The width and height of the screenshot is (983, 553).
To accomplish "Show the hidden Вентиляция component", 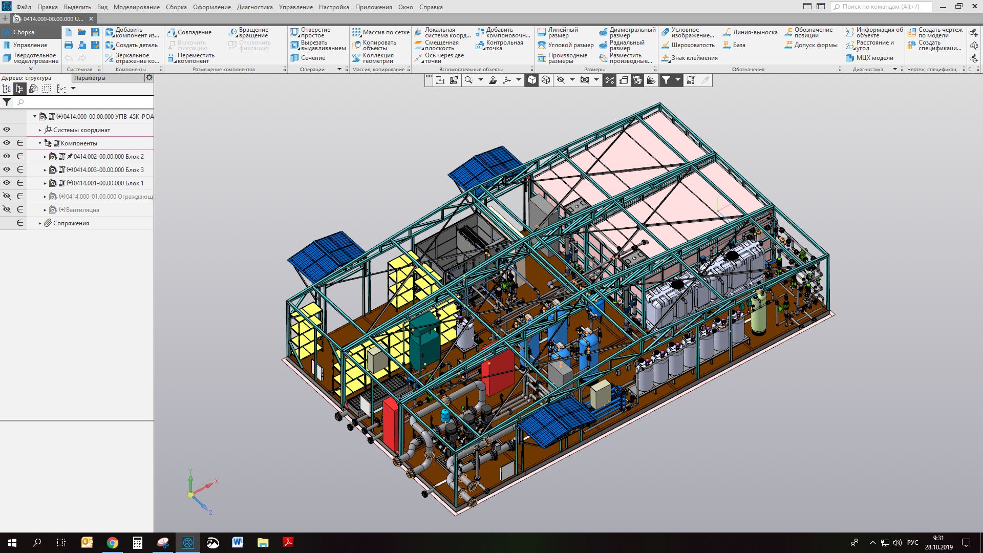I will coord(7,209).
